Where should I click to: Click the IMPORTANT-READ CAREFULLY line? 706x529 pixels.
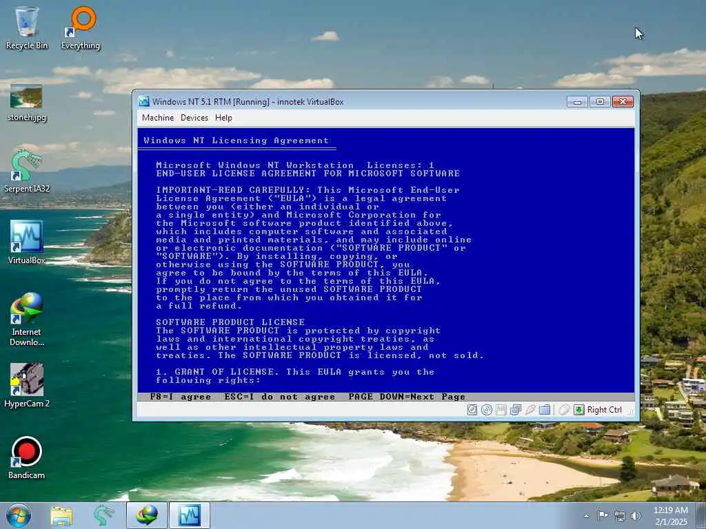tap(307, 190)
